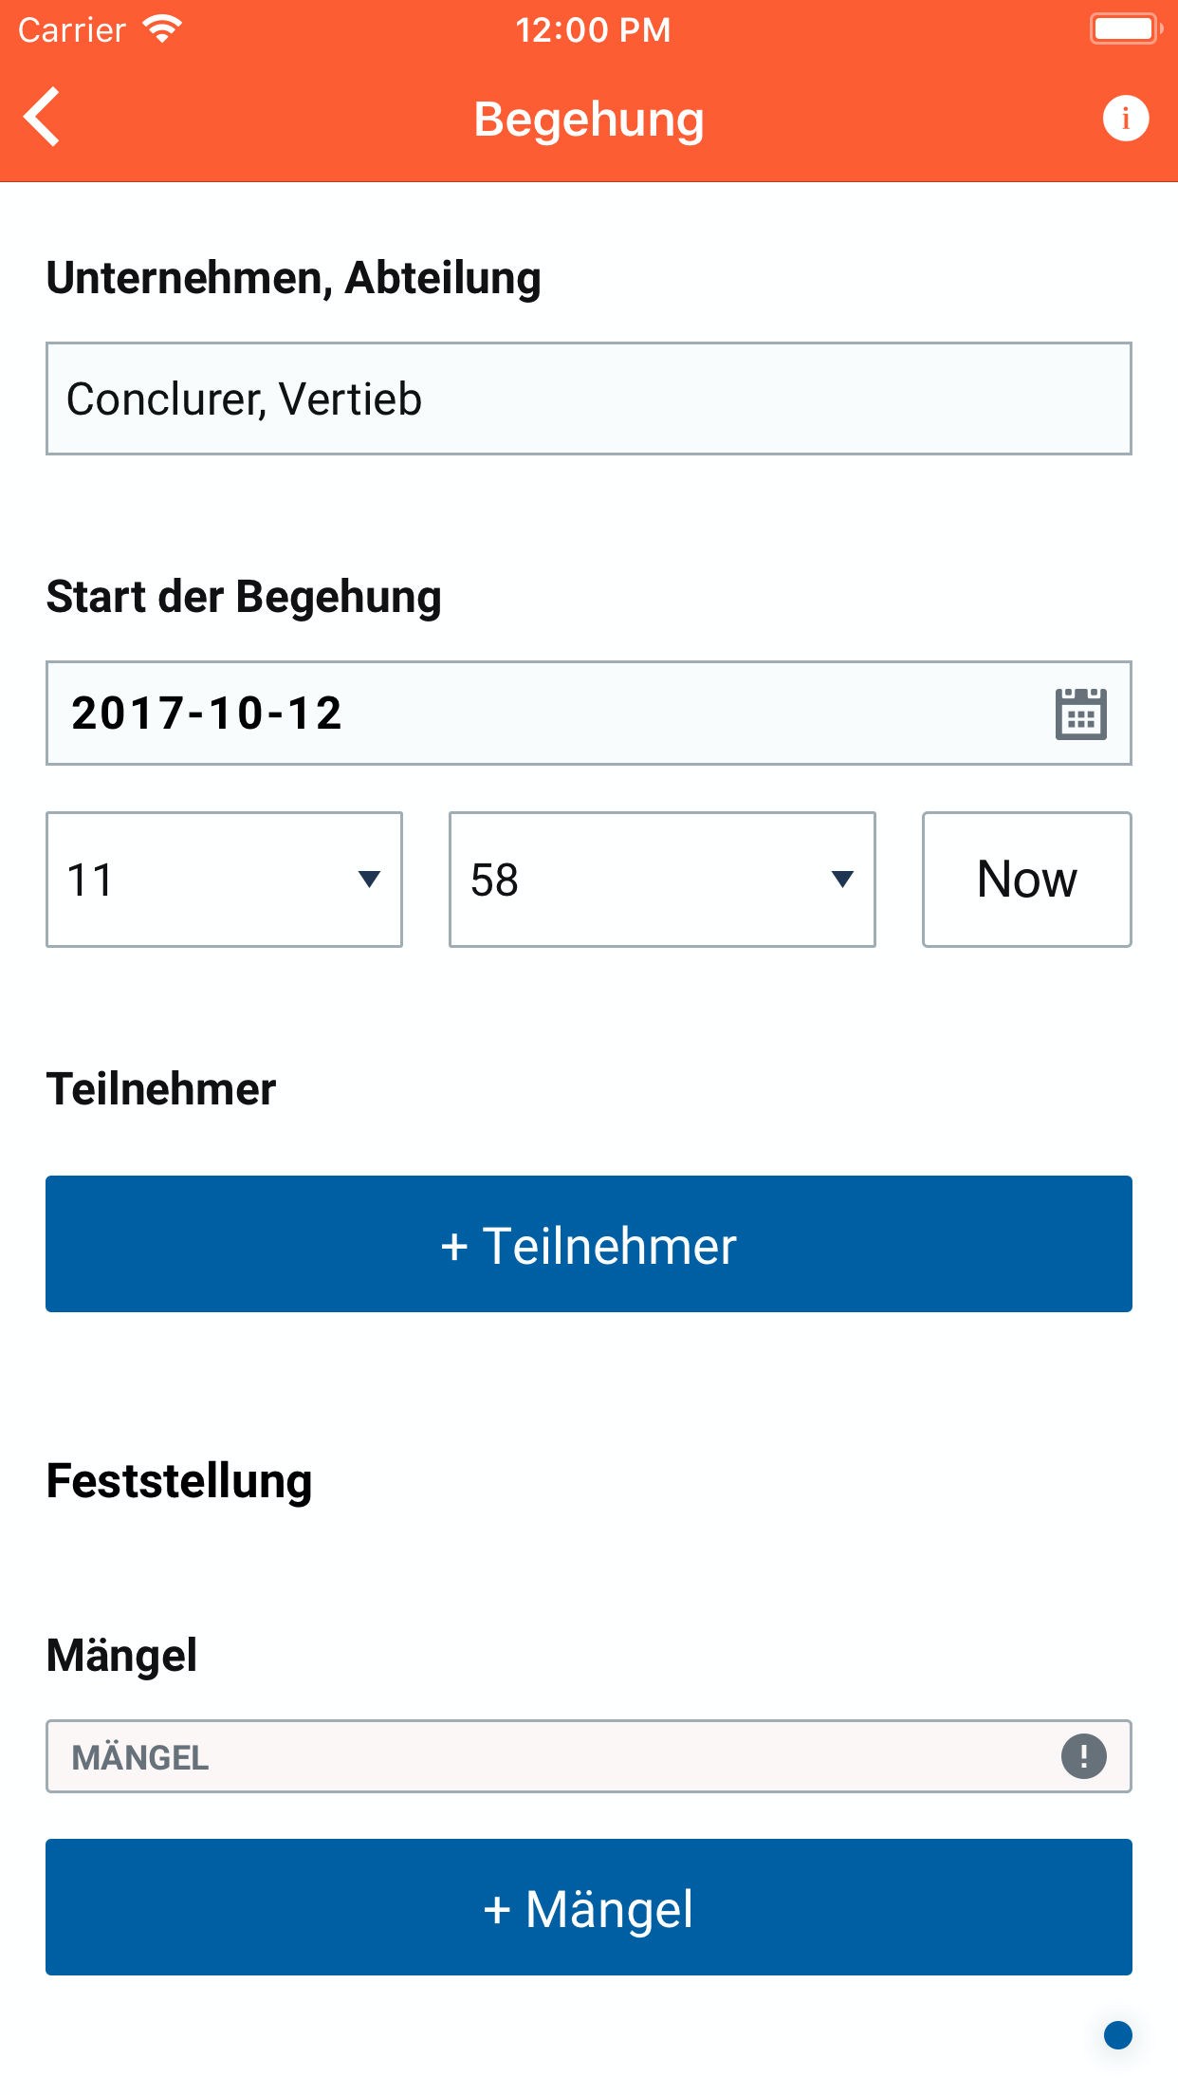The width and height of the screenshot is (1178, 2095).
Task: Focus the MÄNGEL input field
Action: tap(550, 1756)
